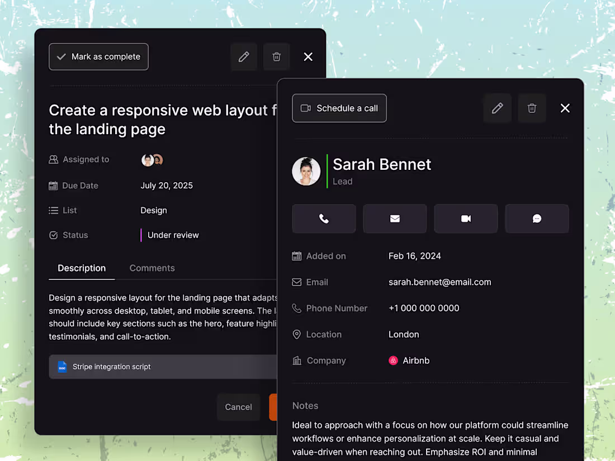Switch to Comments tab
This screenshot has width=615, height=461.
click(152, 268)
